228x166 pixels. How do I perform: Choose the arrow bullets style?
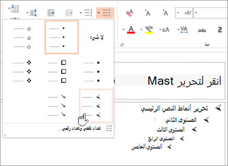point(96,106)
